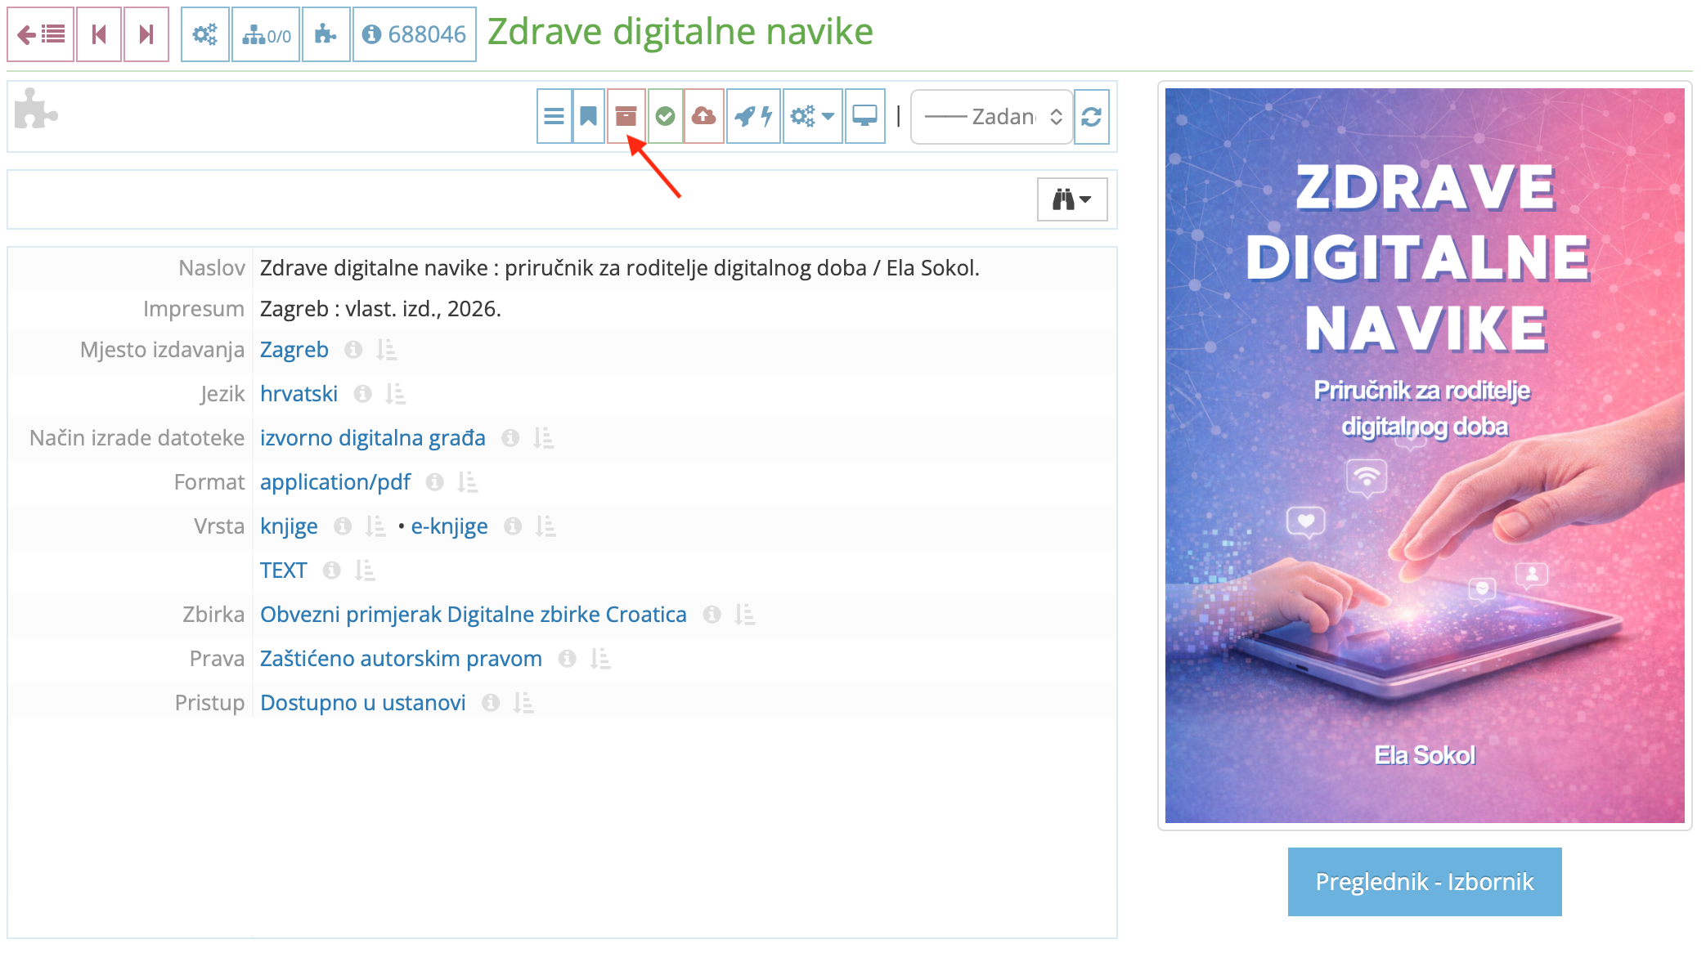Click the archive box icon
The width and height of the screenshot is (1706, 953).
pyautogui.click(x=626, y=117)
